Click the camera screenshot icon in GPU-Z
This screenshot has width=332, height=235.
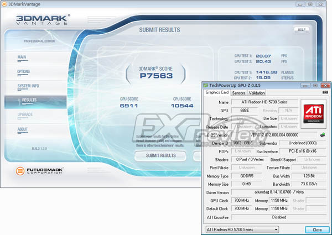tap(325, 92)
